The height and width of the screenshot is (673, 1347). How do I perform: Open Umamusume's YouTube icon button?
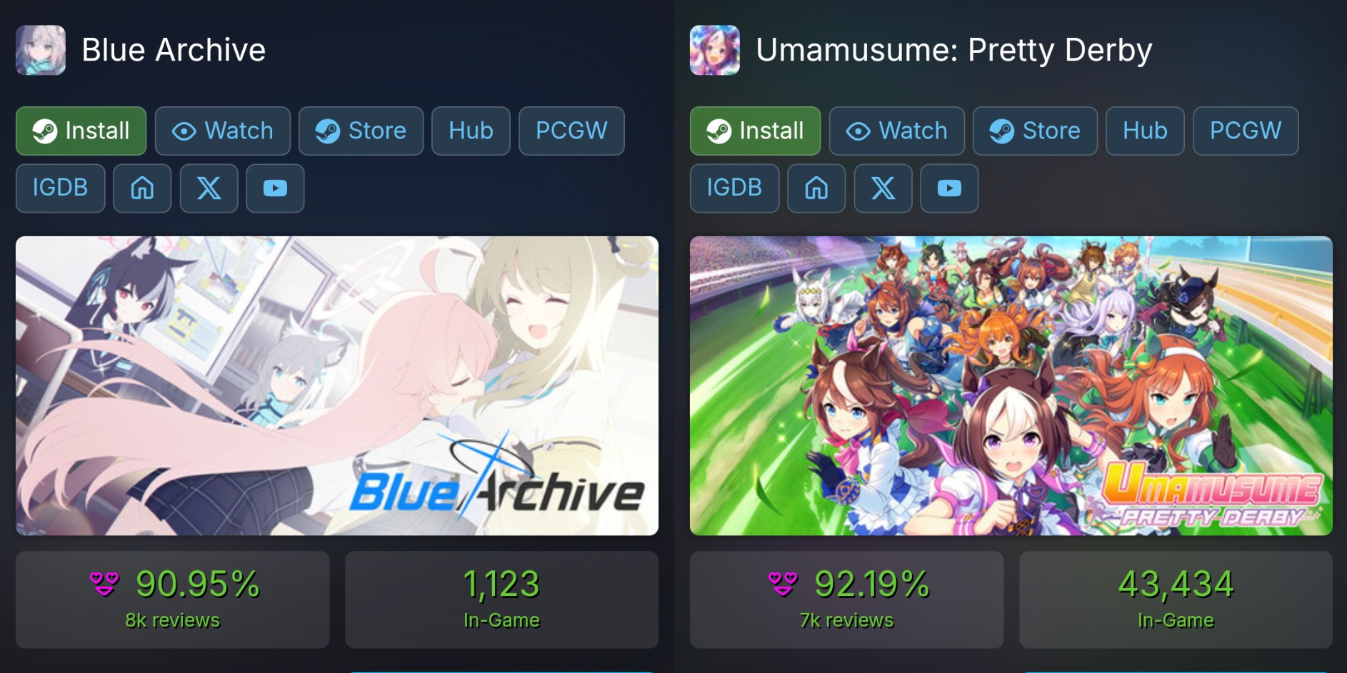949,188
